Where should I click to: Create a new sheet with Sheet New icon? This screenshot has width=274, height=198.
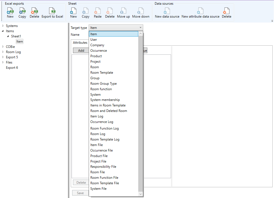pyautogui.click(x=74, y=11)
